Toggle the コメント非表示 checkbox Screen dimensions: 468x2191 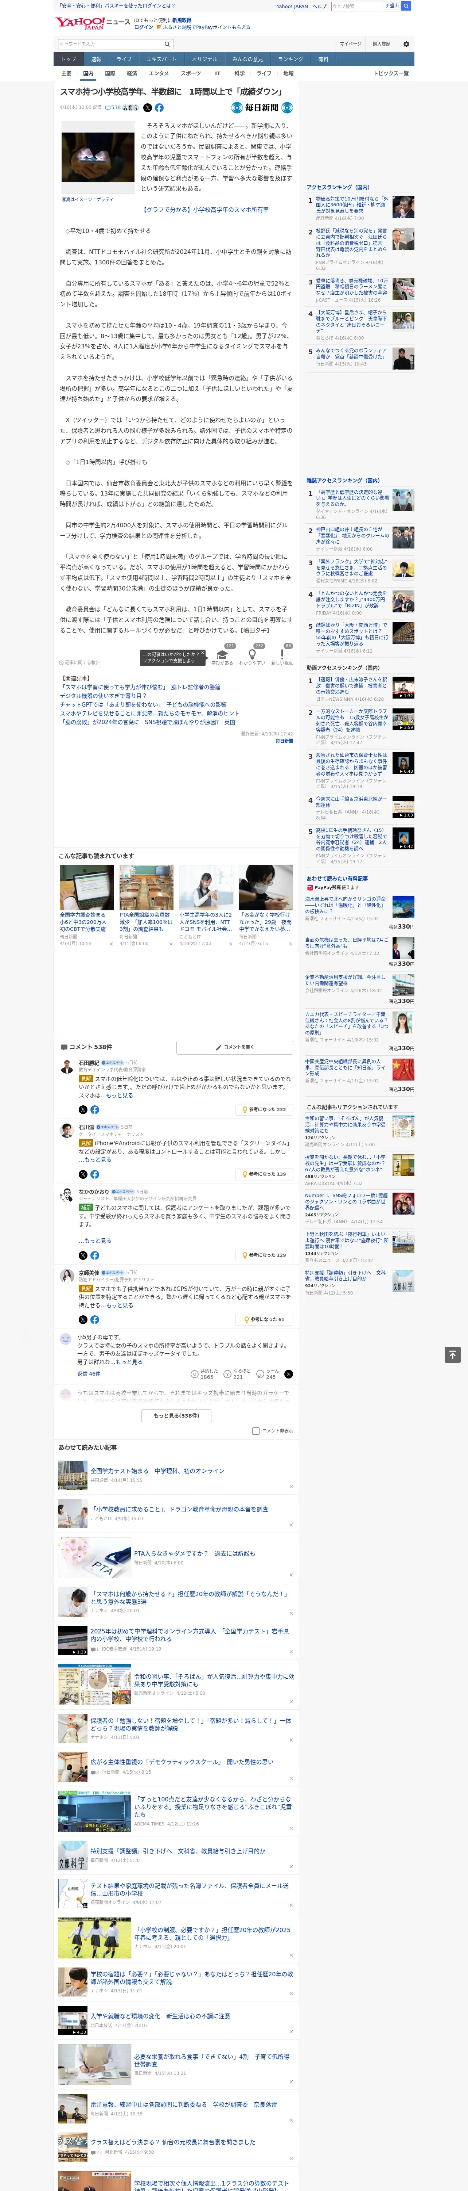[x=256, y=1431]
